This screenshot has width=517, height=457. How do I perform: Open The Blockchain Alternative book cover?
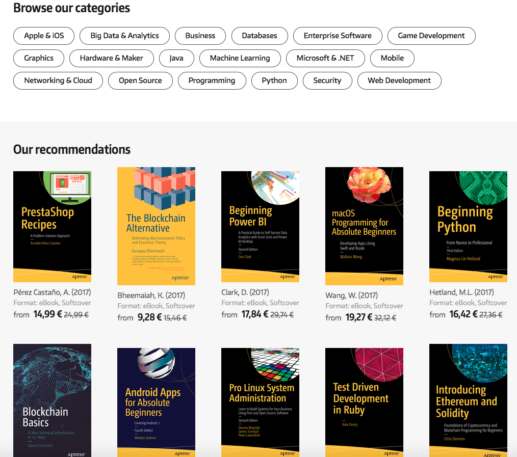coord(156,226)
